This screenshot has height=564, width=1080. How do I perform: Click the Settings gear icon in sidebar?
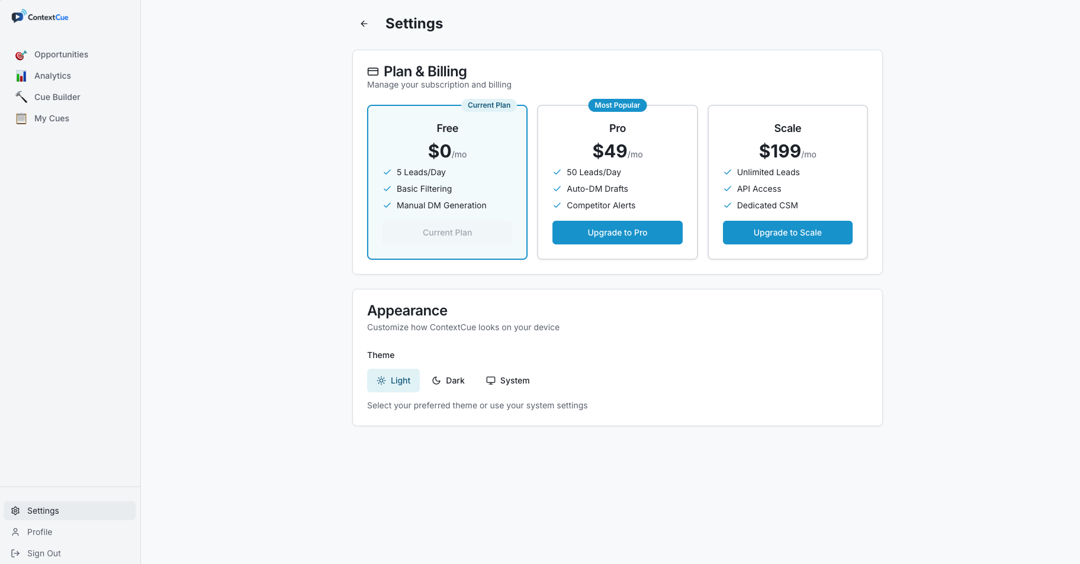16,511
